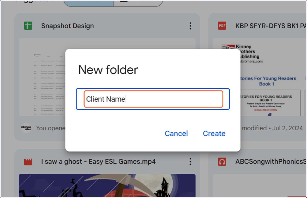
Task: Open the ABCSongwithPhonics audio file title
Action: (x=271, y=162)
